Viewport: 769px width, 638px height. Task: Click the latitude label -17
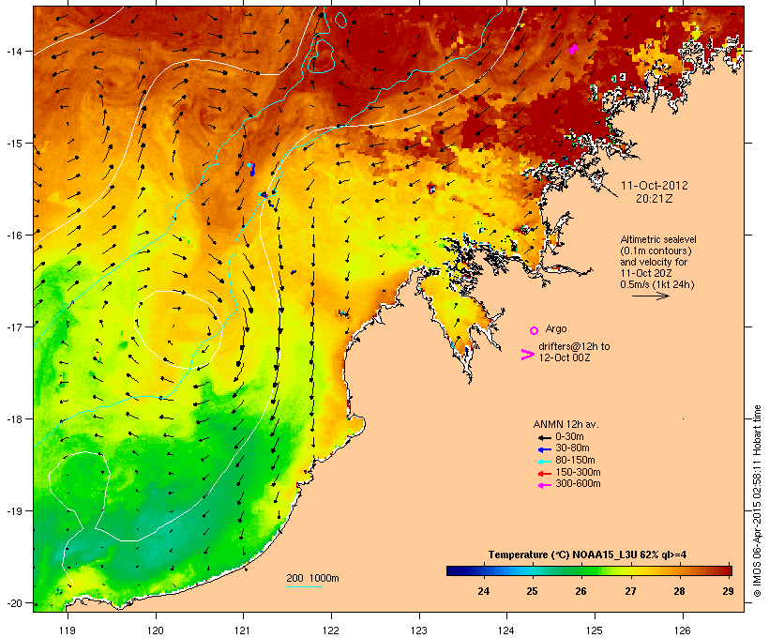point(13,327)
